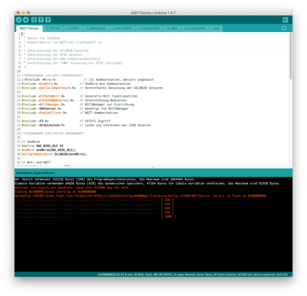Click the '[ 22% ]' upload progress line
This screenshot has height=296, width=307.
tap(94, 200)
